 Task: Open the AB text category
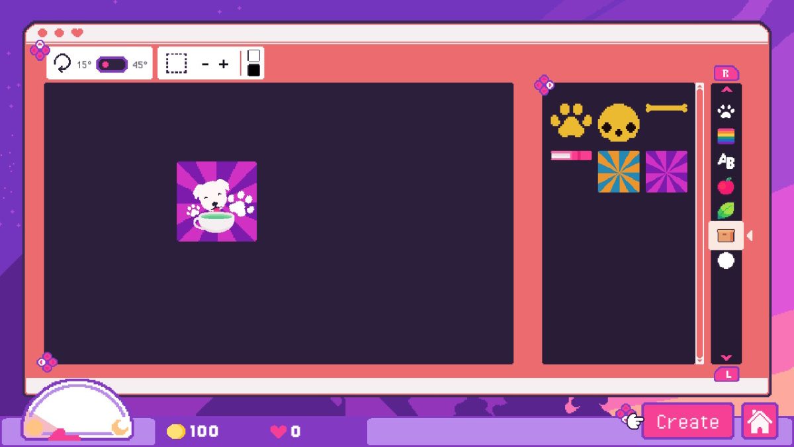click(726, 161)
